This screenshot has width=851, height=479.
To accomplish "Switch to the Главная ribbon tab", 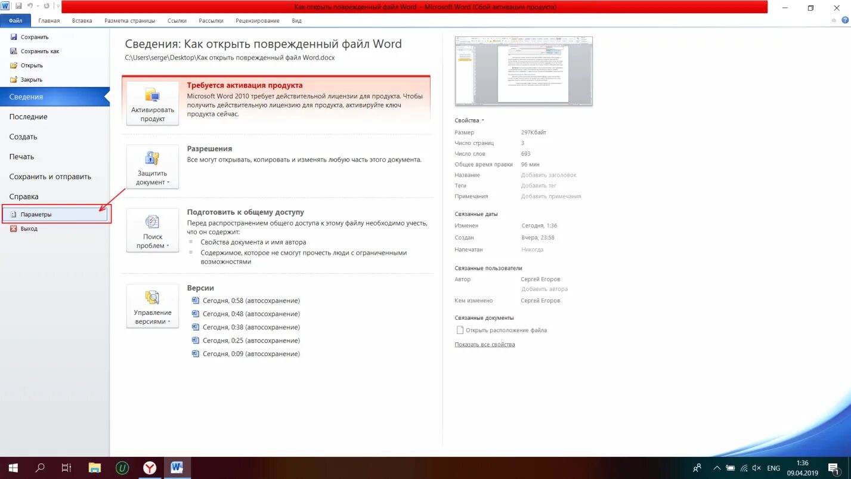I will pyautogui.click(x=49, y=20).
